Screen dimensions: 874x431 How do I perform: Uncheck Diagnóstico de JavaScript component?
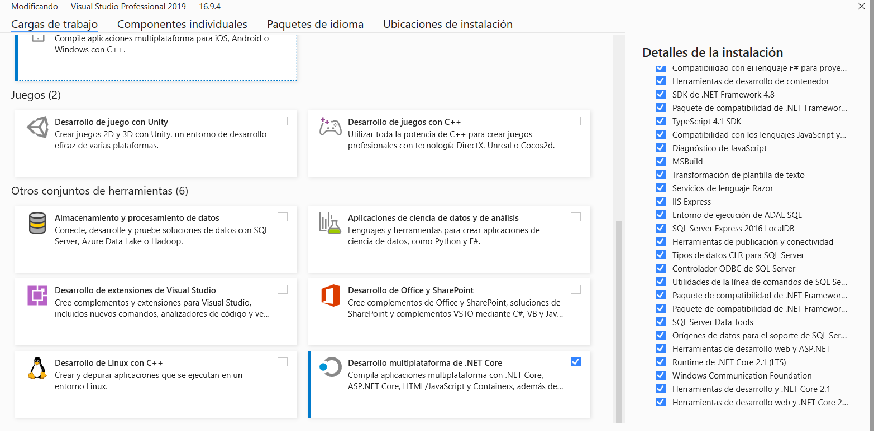(661, 148)
